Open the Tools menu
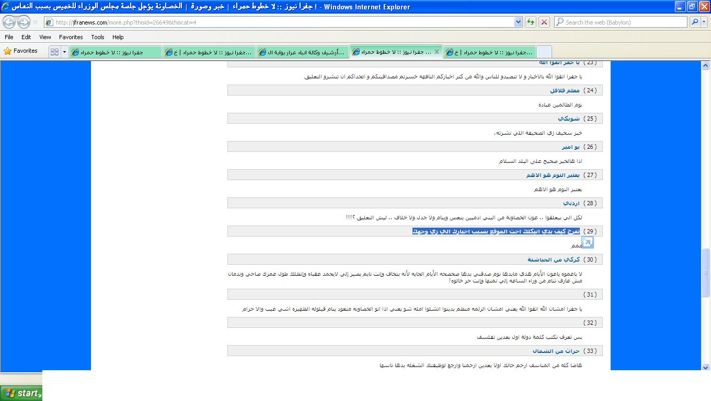The image size is (711, 401). (x=98, y=37)
